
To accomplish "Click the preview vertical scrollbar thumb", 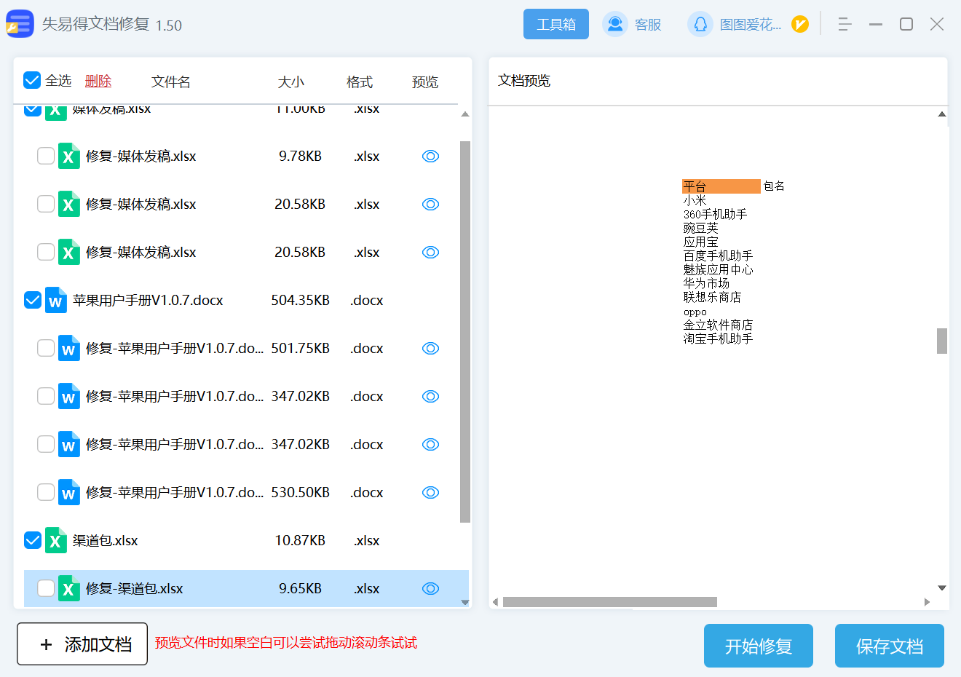I will coord(942,341).
